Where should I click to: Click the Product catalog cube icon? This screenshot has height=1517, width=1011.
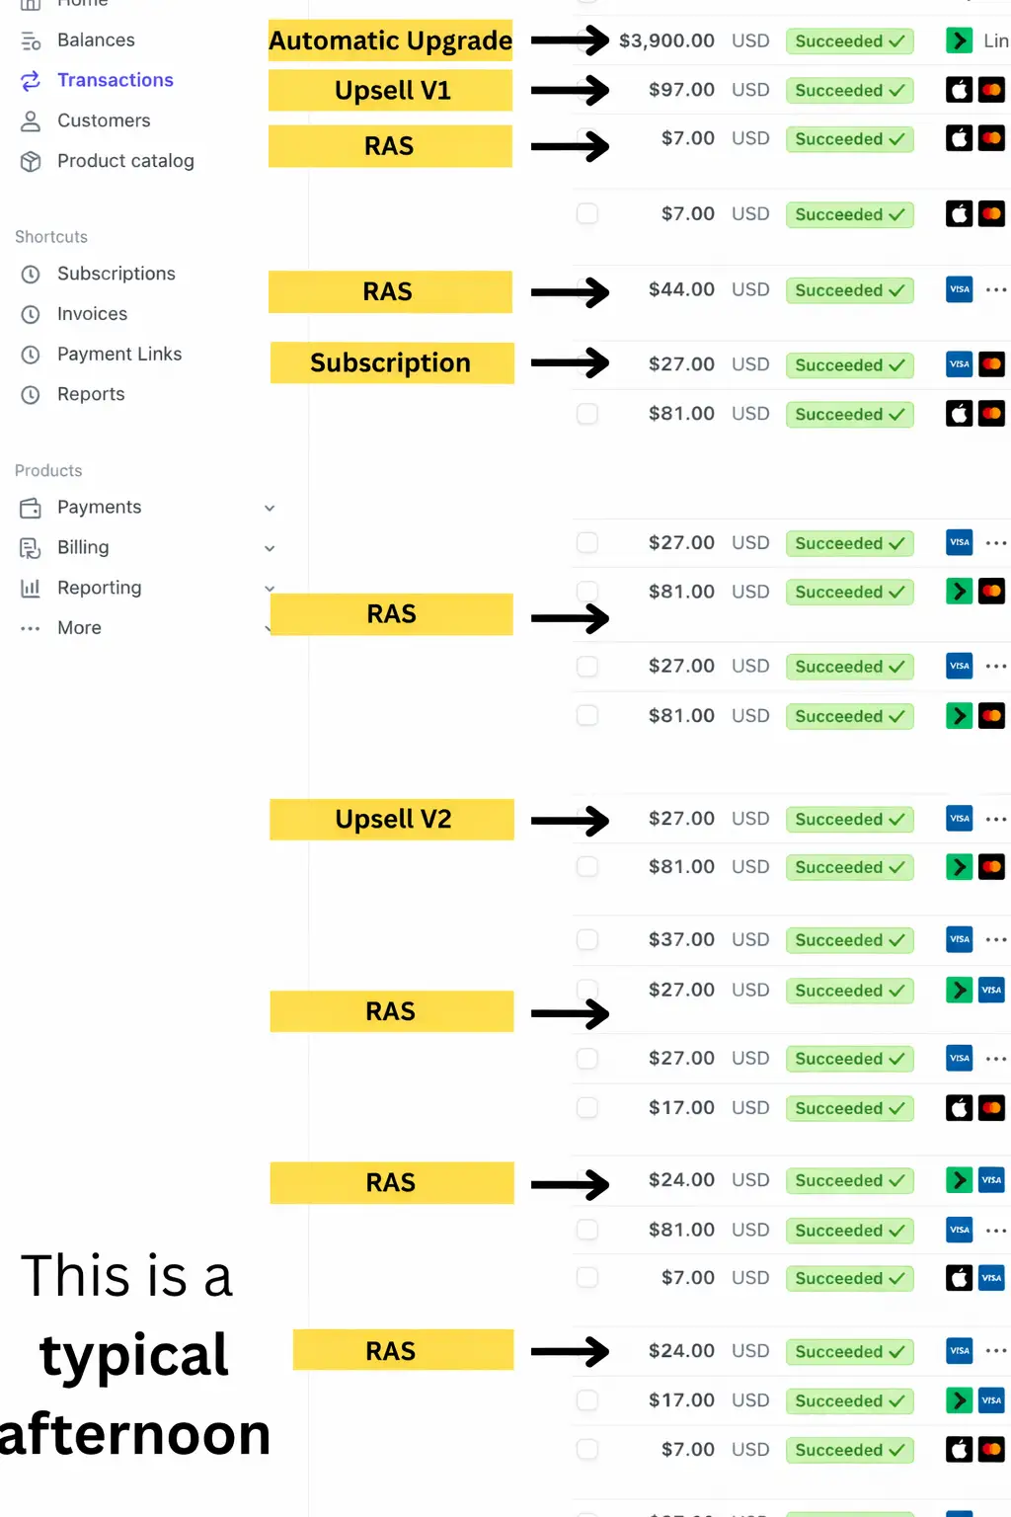31,161
